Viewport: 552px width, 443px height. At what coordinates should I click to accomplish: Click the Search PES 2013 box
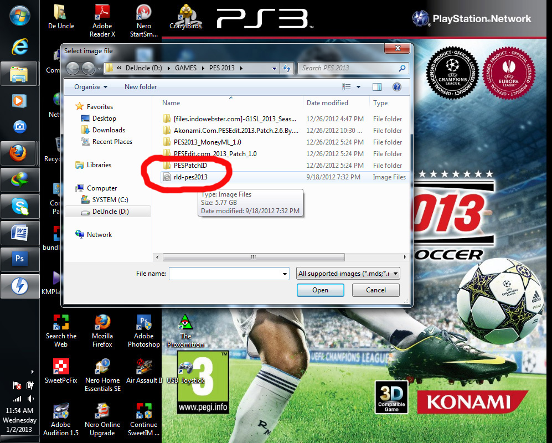353,68
